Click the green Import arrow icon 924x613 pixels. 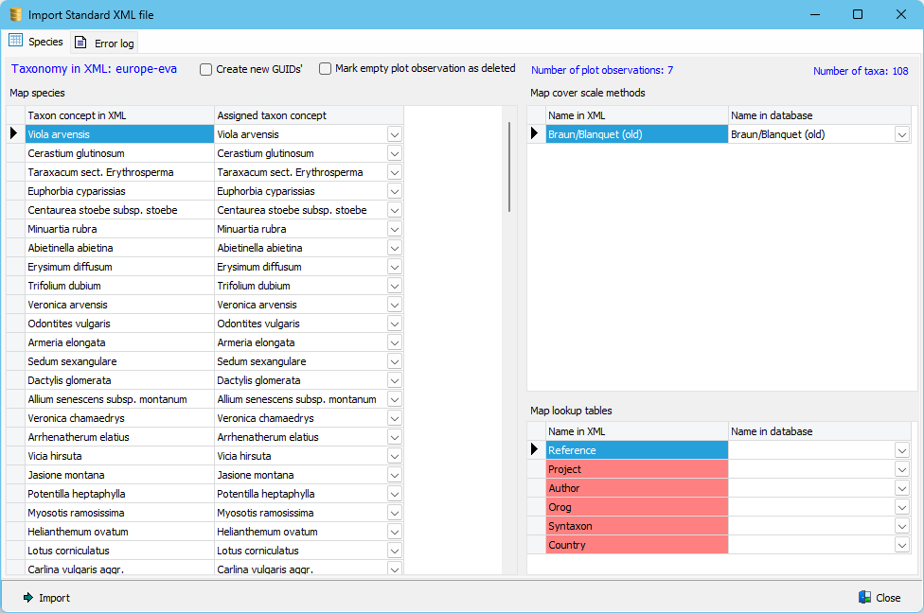click(27, 598)
